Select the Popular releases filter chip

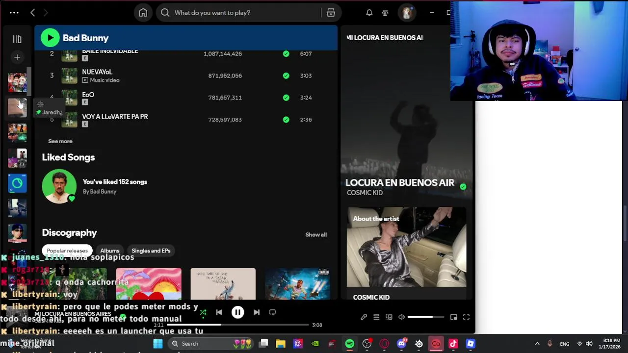(67, 251)
